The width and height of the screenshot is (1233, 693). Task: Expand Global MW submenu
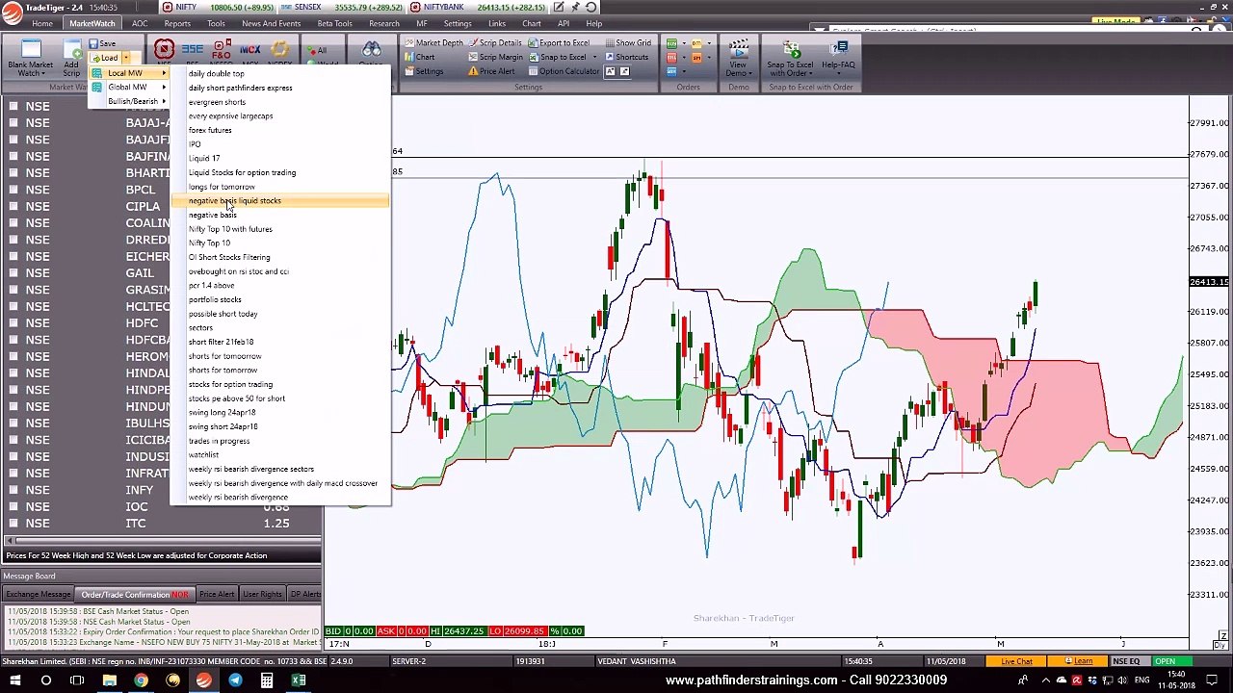coord(129,87)
